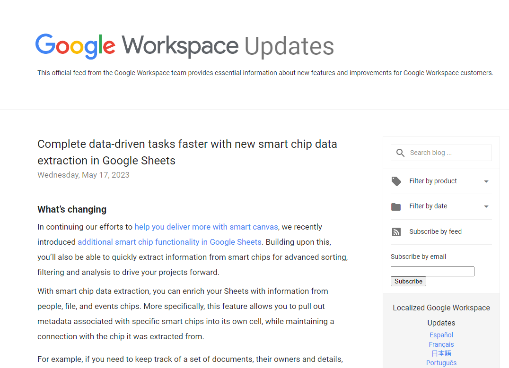Open the smart canvas link in article
Image resolution: width=509 pixels, height=368 pixels.
206,227
